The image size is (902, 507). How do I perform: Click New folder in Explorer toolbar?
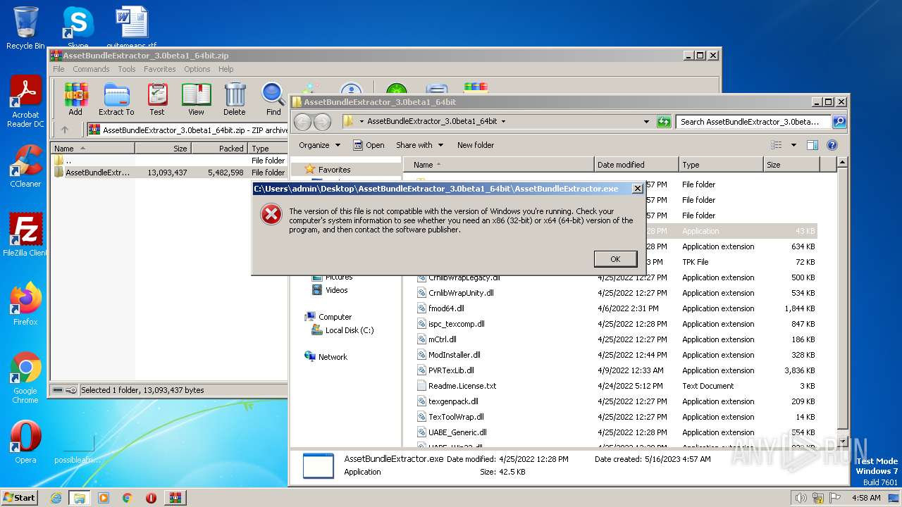pos(476,145)
